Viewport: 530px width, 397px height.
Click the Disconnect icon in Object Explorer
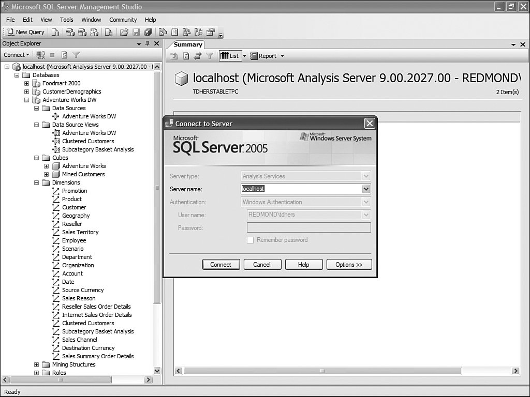pyautogui.click(x=40, y=55)
